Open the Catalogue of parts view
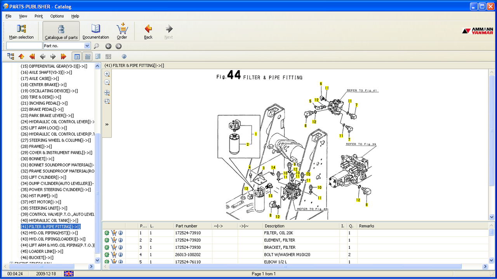497x279 pixels. tap(61, 31)
